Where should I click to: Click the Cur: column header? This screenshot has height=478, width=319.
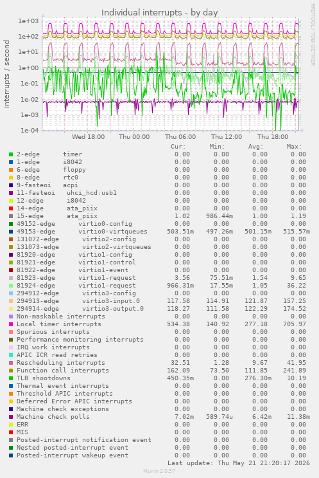click(178, 147)
